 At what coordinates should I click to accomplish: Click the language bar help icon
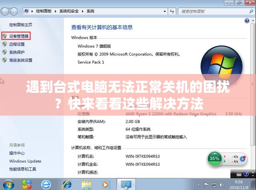[246, 174]
